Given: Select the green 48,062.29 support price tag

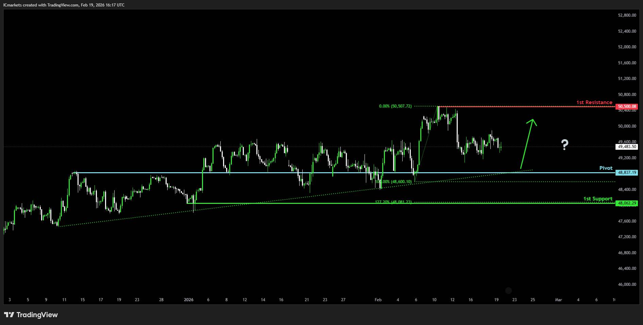Looking at the screenshot, I should click(627, 203).
